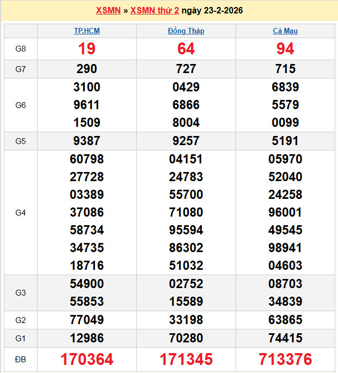Click G6 number 0099 for Cà Mau
Viewport: 338px width, 373px height.
click(285, 122)
